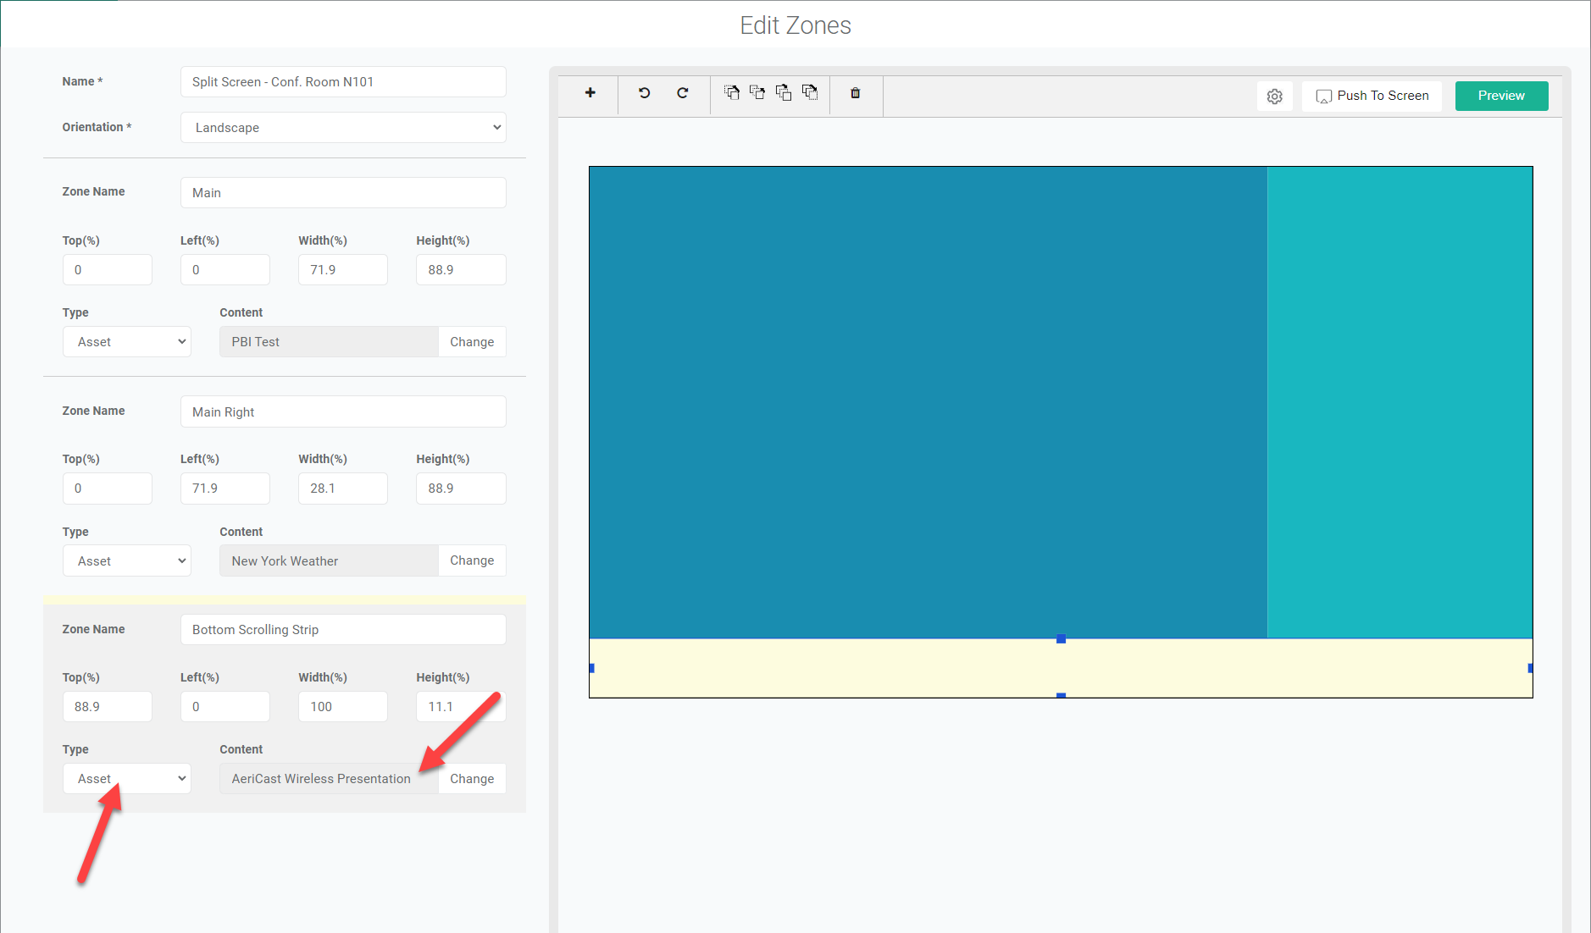This screenshot has width=1591, height=933.
Task: Change the PBI Test content
Action: pos(472,342)
